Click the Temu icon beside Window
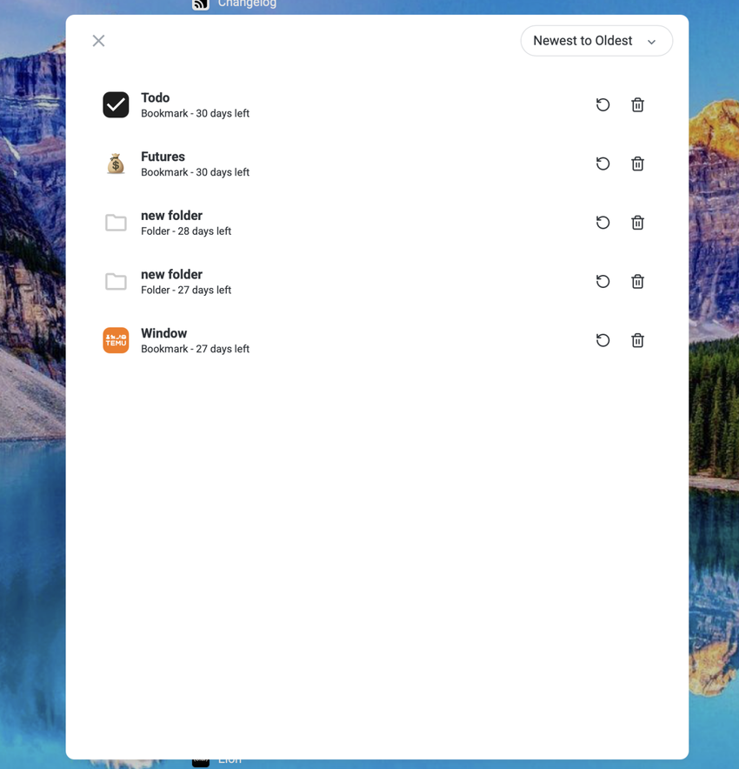Image resolution: width=739 pixels, height=769 pixels. (116, 340)
